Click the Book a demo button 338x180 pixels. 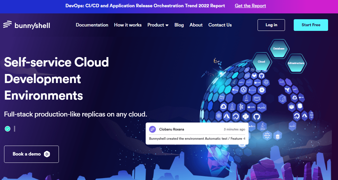click(31, 154)
